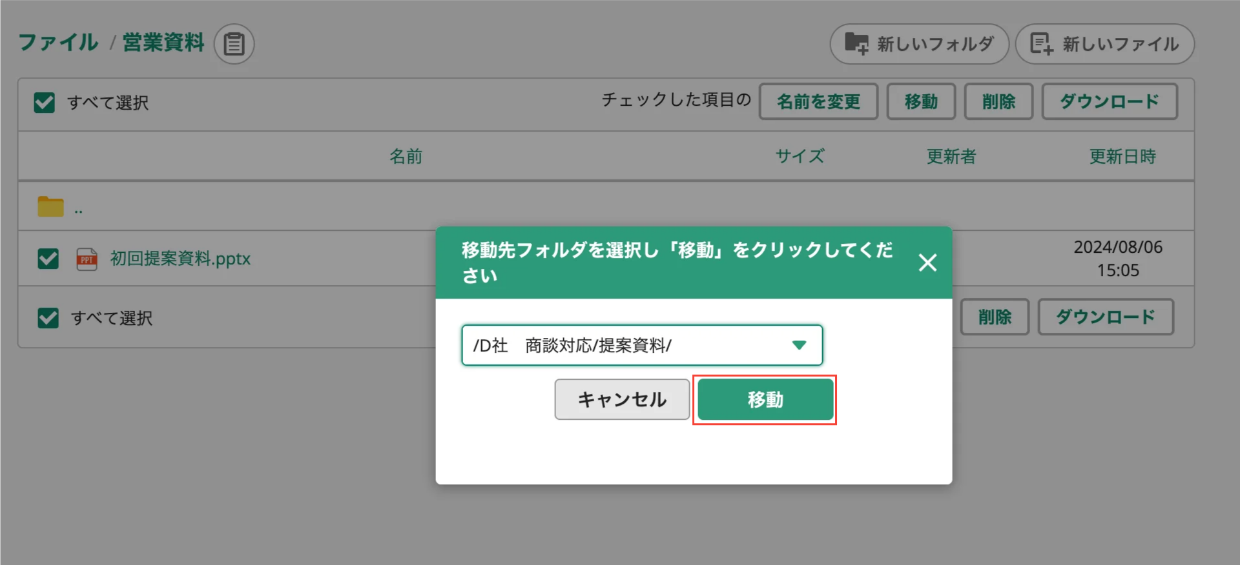This screenshot has width=1240, height=565.
Task: Open the 営業資料 breadcrumb link
Action: [x=163, y=43]
